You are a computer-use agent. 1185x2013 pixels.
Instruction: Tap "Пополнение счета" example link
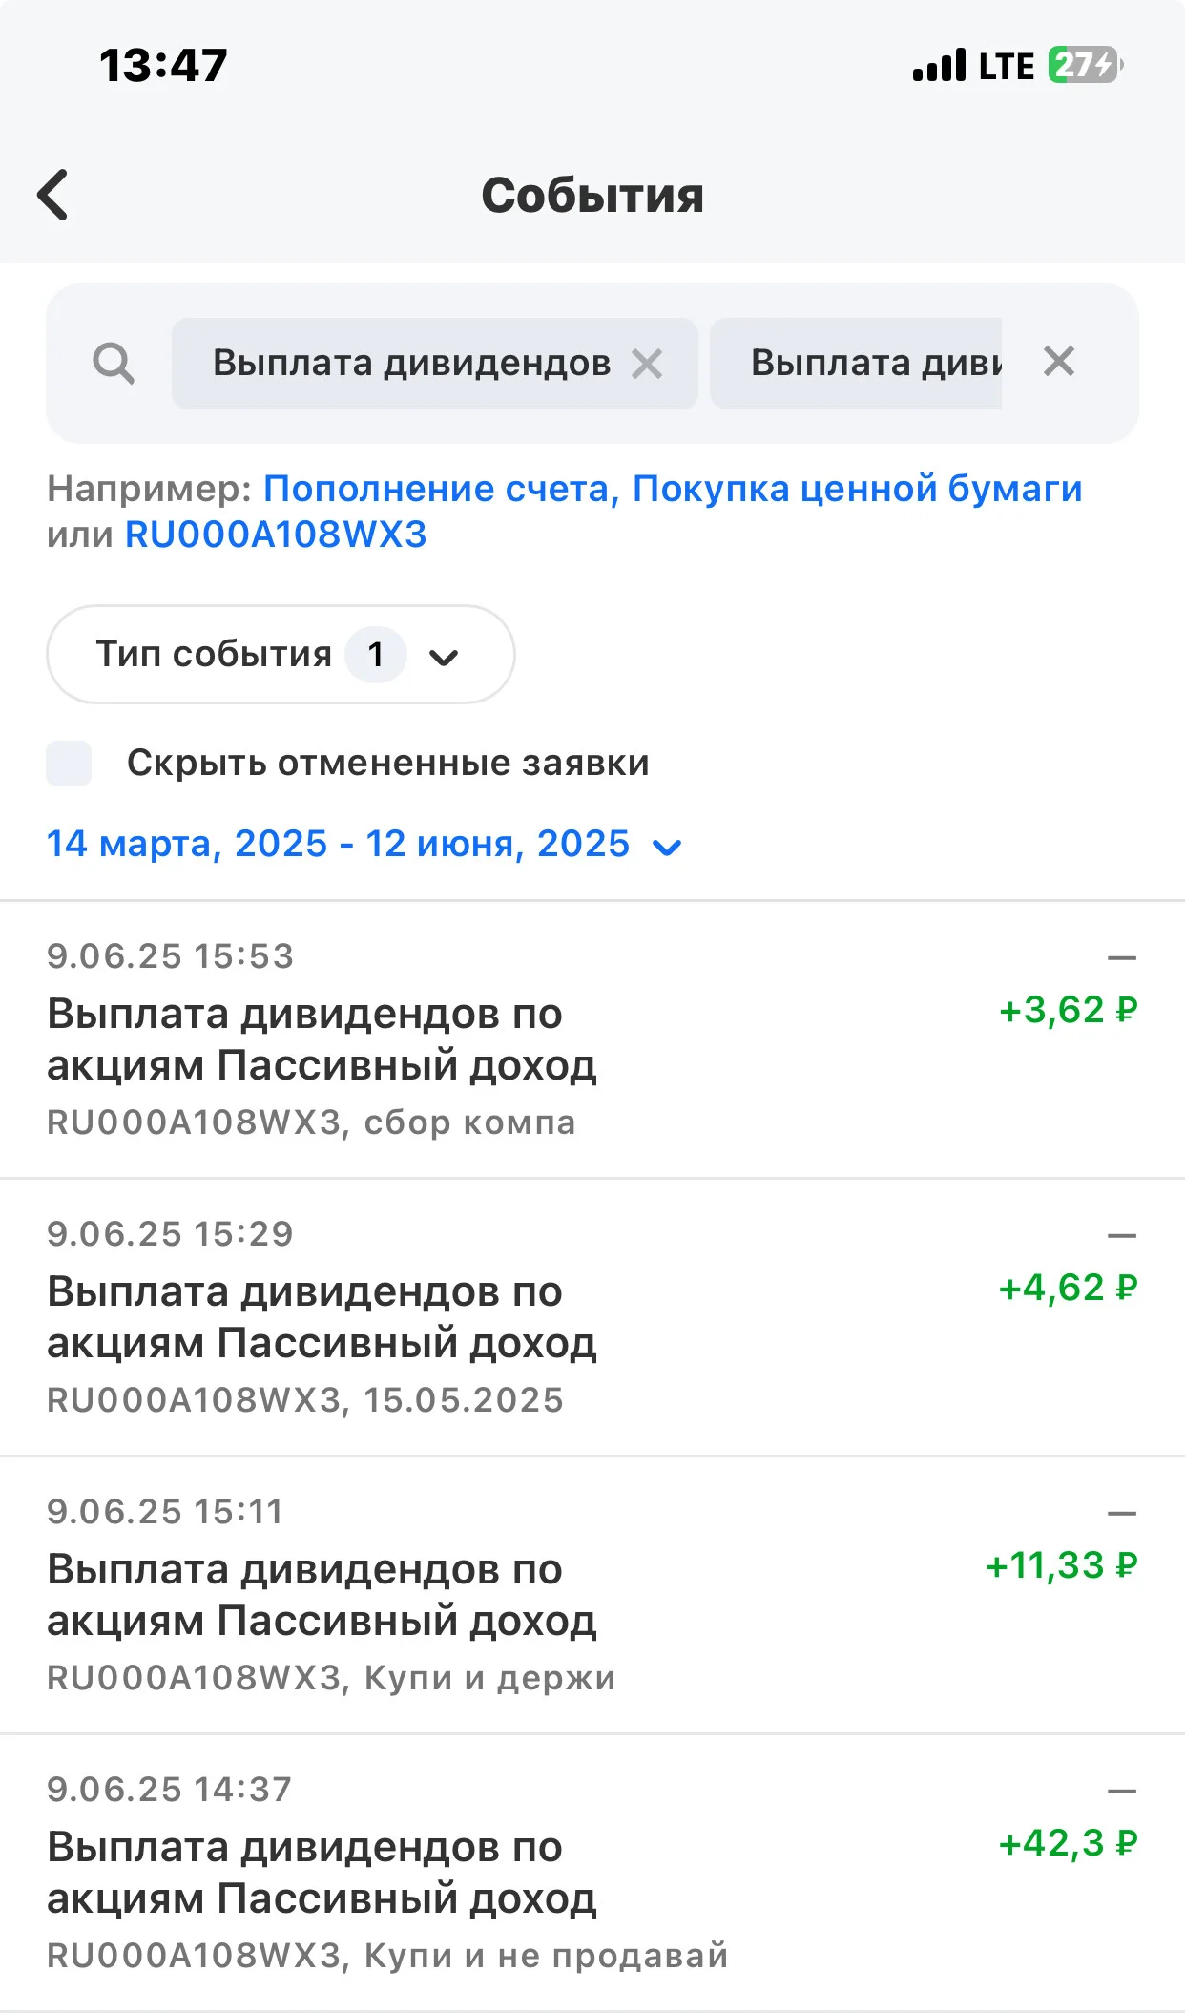436,489
